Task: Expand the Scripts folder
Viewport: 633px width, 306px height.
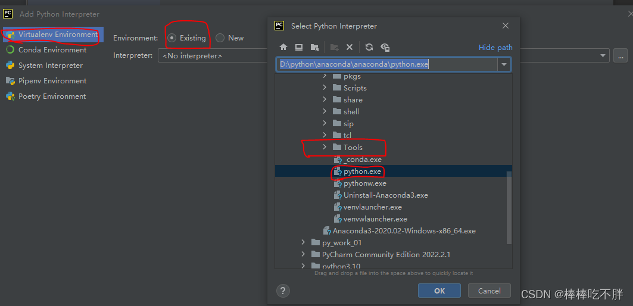Action: 325,88
